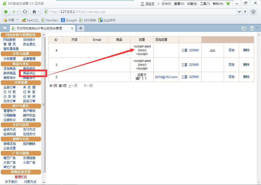Click 删除 in comment row 4
Screen dimensions: 261x185
(246, 50)
